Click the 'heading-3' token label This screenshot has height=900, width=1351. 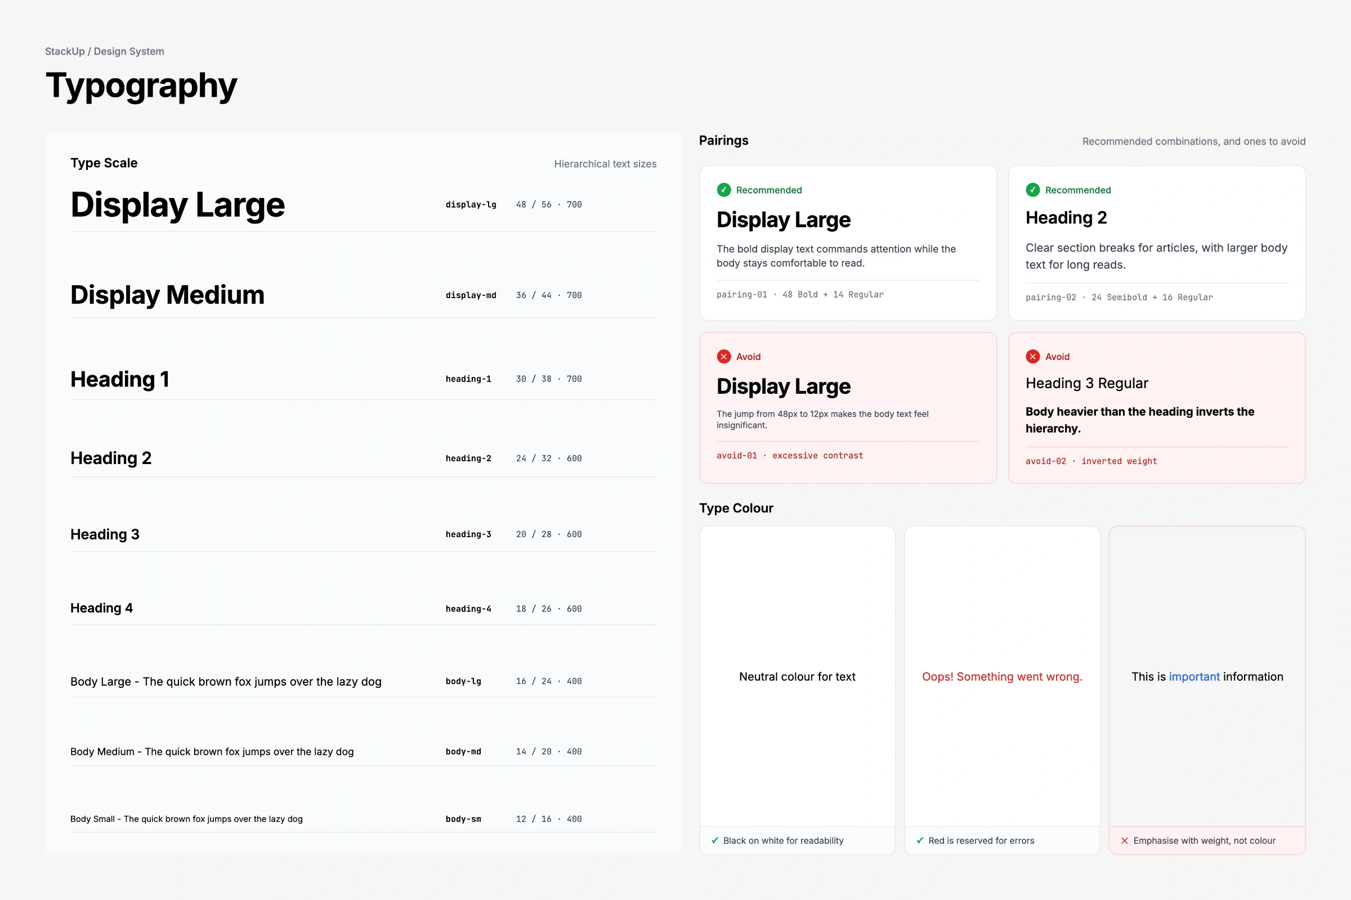point(469,534)
